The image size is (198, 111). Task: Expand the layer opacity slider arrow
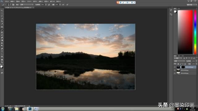(196, 61)
